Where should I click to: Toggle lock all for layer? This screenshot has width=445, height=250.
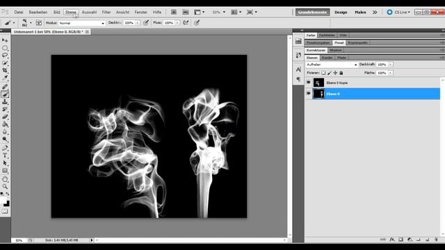pos(341,73)
